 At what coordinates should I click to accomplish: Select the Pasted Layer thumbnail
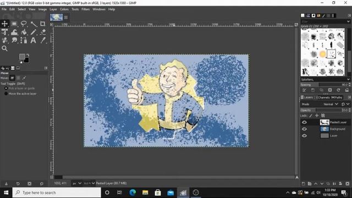324,122
